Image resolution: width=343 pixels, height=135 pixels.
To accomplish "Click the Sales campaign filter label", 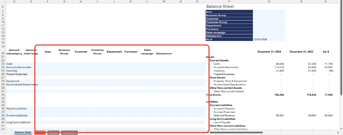I will [x=229, y=32].
